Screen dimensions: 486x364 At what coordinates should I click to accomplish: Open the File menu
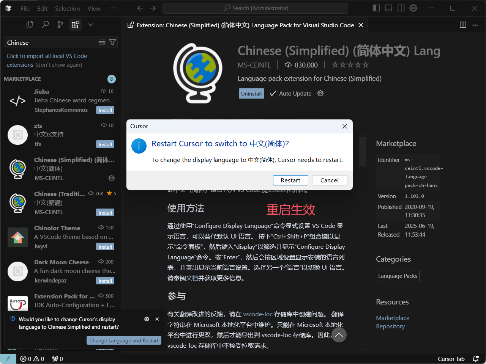[x=25, y=8]
